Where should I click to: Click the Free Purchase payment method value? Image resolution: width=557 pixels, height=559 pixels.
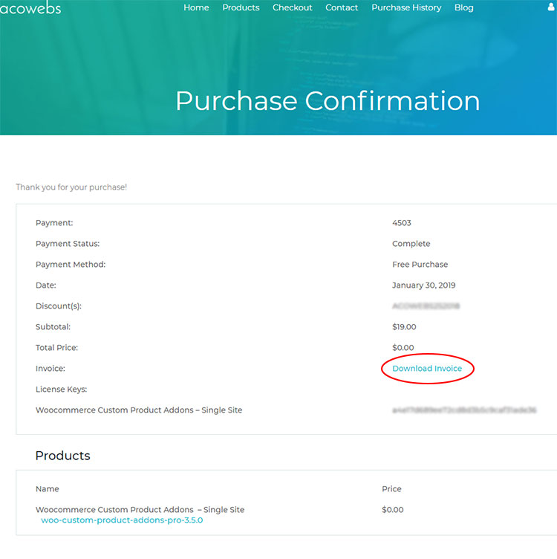tap(420, 264)
